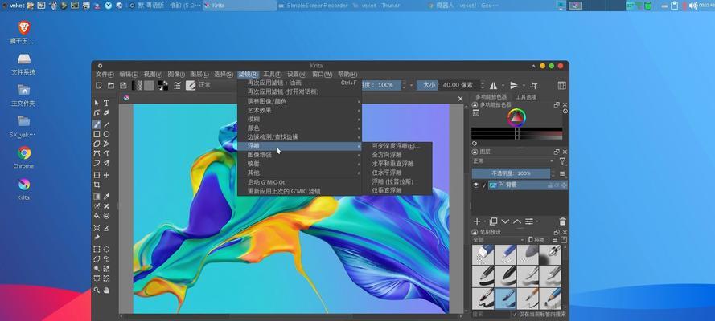Switch to the 工具选项 tab

(526, 97)
